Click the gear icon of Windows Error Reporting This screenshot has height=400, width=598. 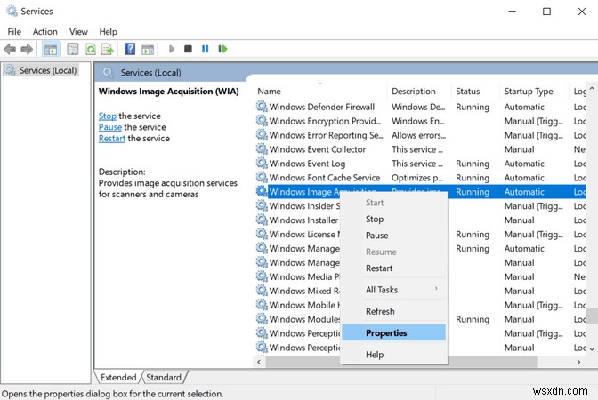point(262,134)
